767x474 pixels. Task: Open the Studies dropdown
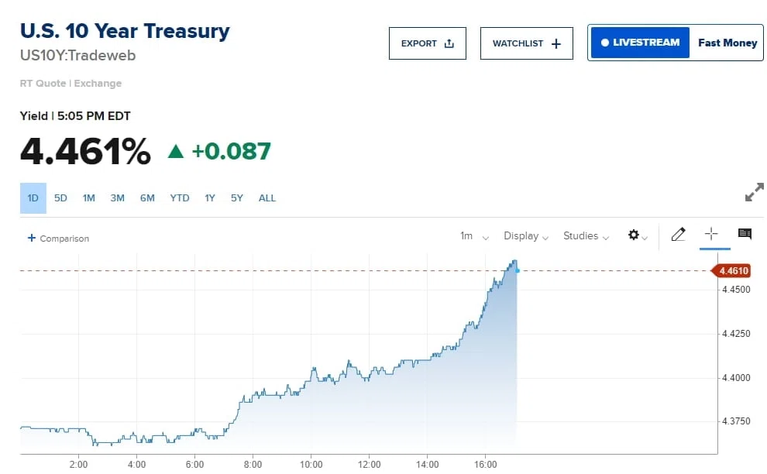point(586,236)
